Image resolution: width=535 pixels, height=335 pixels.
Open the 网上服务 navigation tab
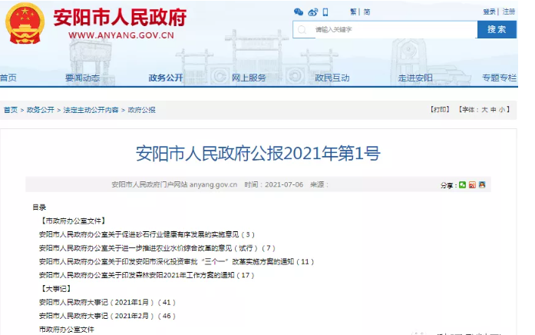tap(249, 78)
